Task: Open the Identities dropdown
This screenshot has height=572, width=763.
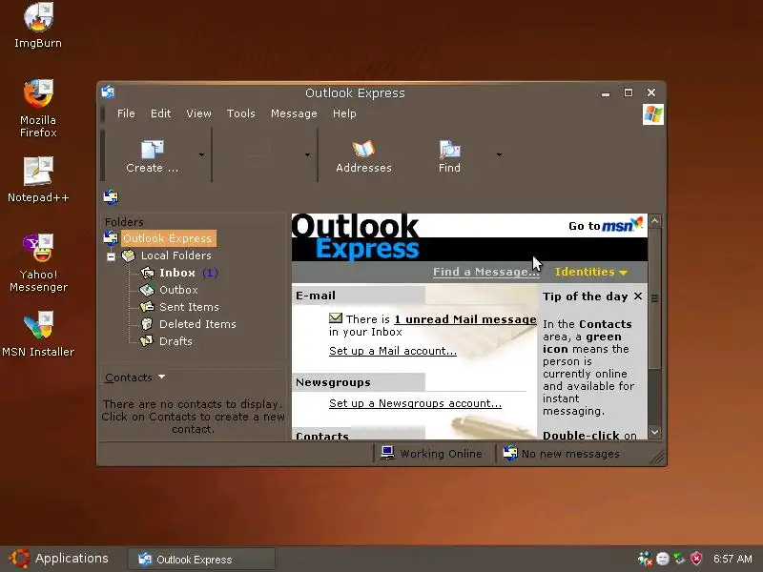Action: [590, 272]
